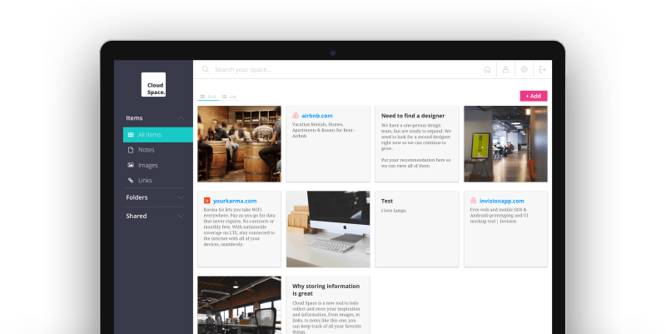Click the 'I love lamps.' note text
This screenshot has height=334, width=666.
(x=394, y=211)
